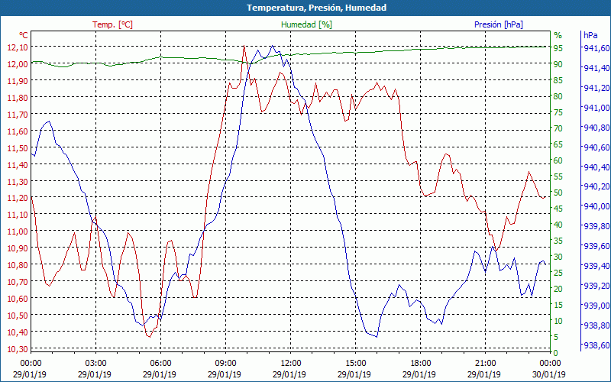Click the 940,20 pressure axis value
Viewport: 611px width, 382px height.
pyautogui.click(x=596, y=186)
